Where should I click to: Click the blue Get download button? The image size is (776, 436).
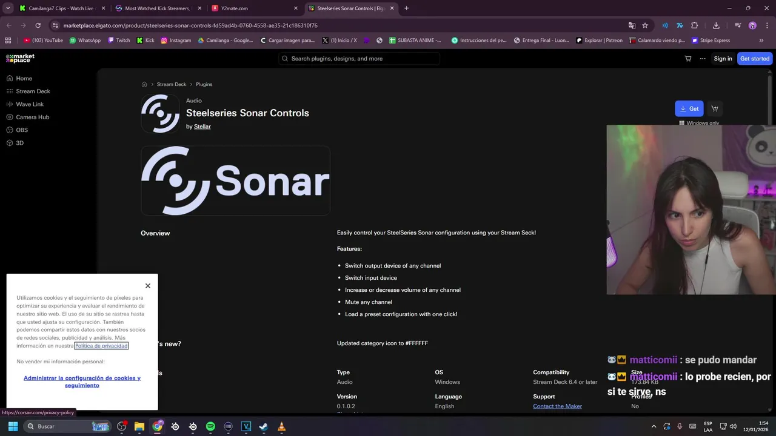689,108
